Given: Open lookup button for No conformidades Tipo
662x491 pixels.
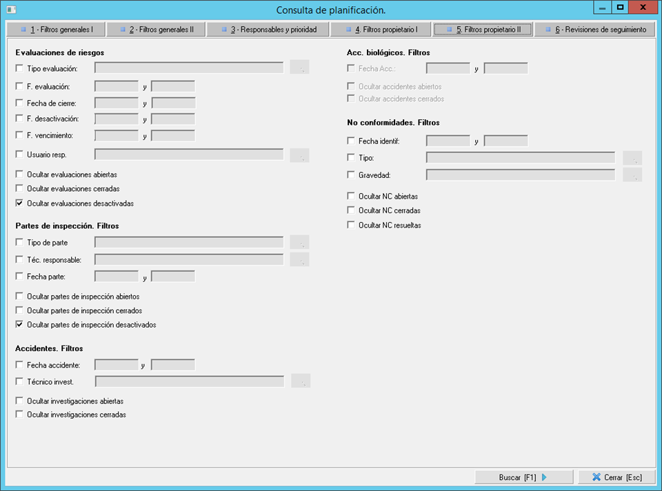Looking at the screenshot, I should (632, 158).
